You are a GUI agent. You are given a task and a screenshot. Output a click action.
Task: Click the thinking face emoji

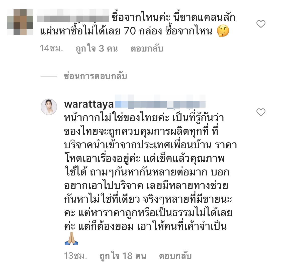pyautogui.click(x=223, y=31)
